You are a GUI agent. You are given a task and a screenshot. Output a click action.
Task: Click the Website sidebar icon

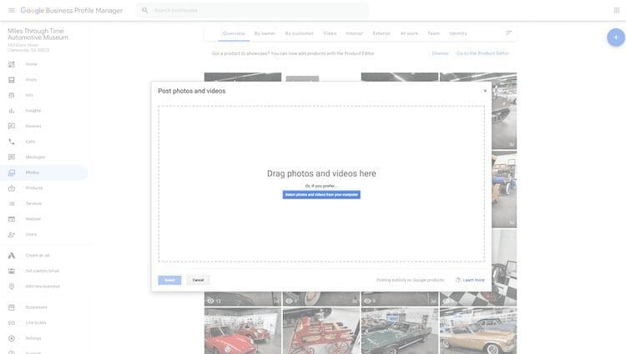point(12,219)
